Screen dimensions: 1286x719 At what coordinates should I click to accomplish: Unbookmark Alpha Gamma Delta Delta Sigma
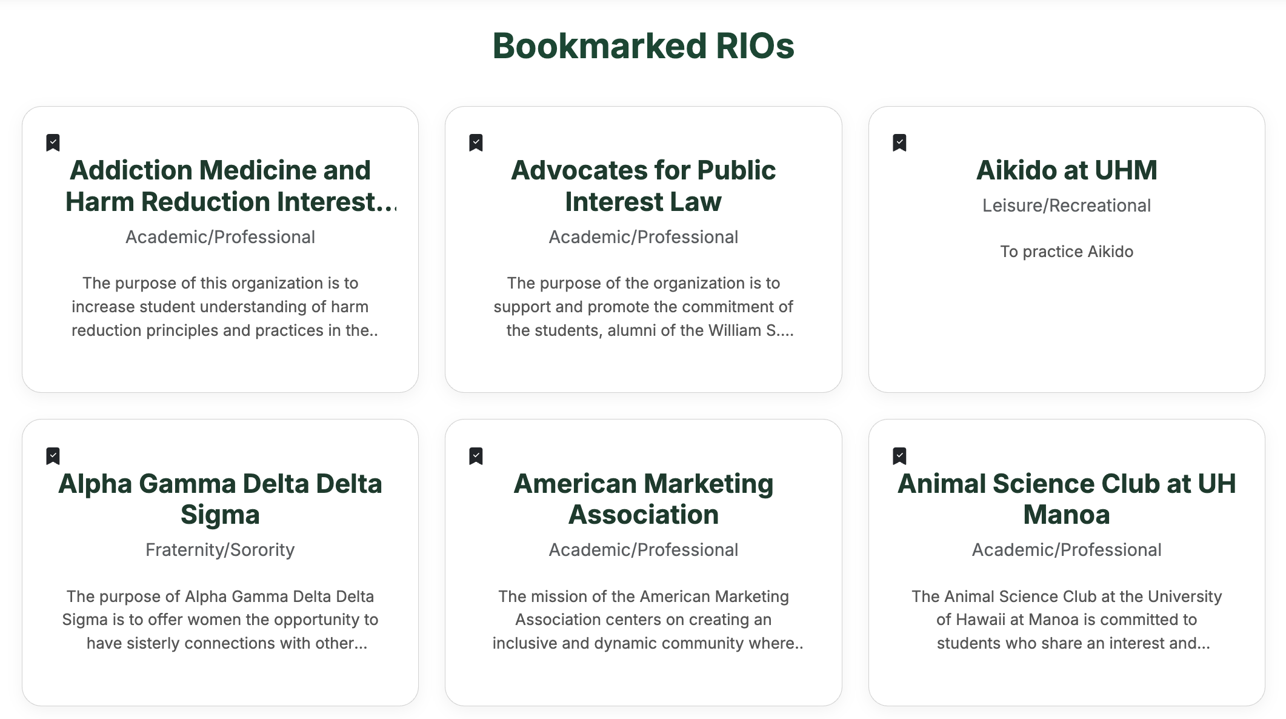[53, 456]
